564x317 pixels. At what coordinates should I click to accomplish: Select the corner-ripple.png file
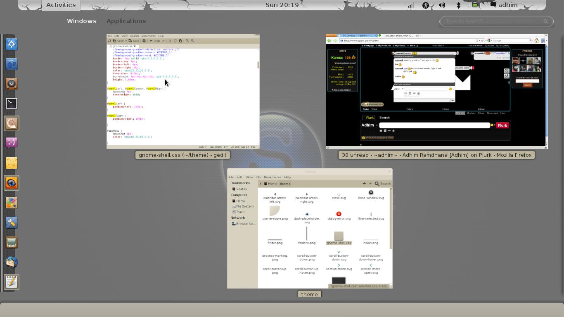click(x=275, y=213)
